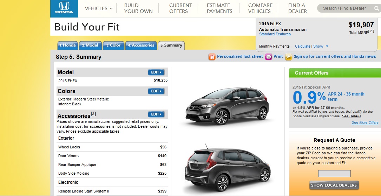The height and width of the screenshot is (196, 381).
Task: Click the Interior: Black text
Action: [x=70, y=104]
